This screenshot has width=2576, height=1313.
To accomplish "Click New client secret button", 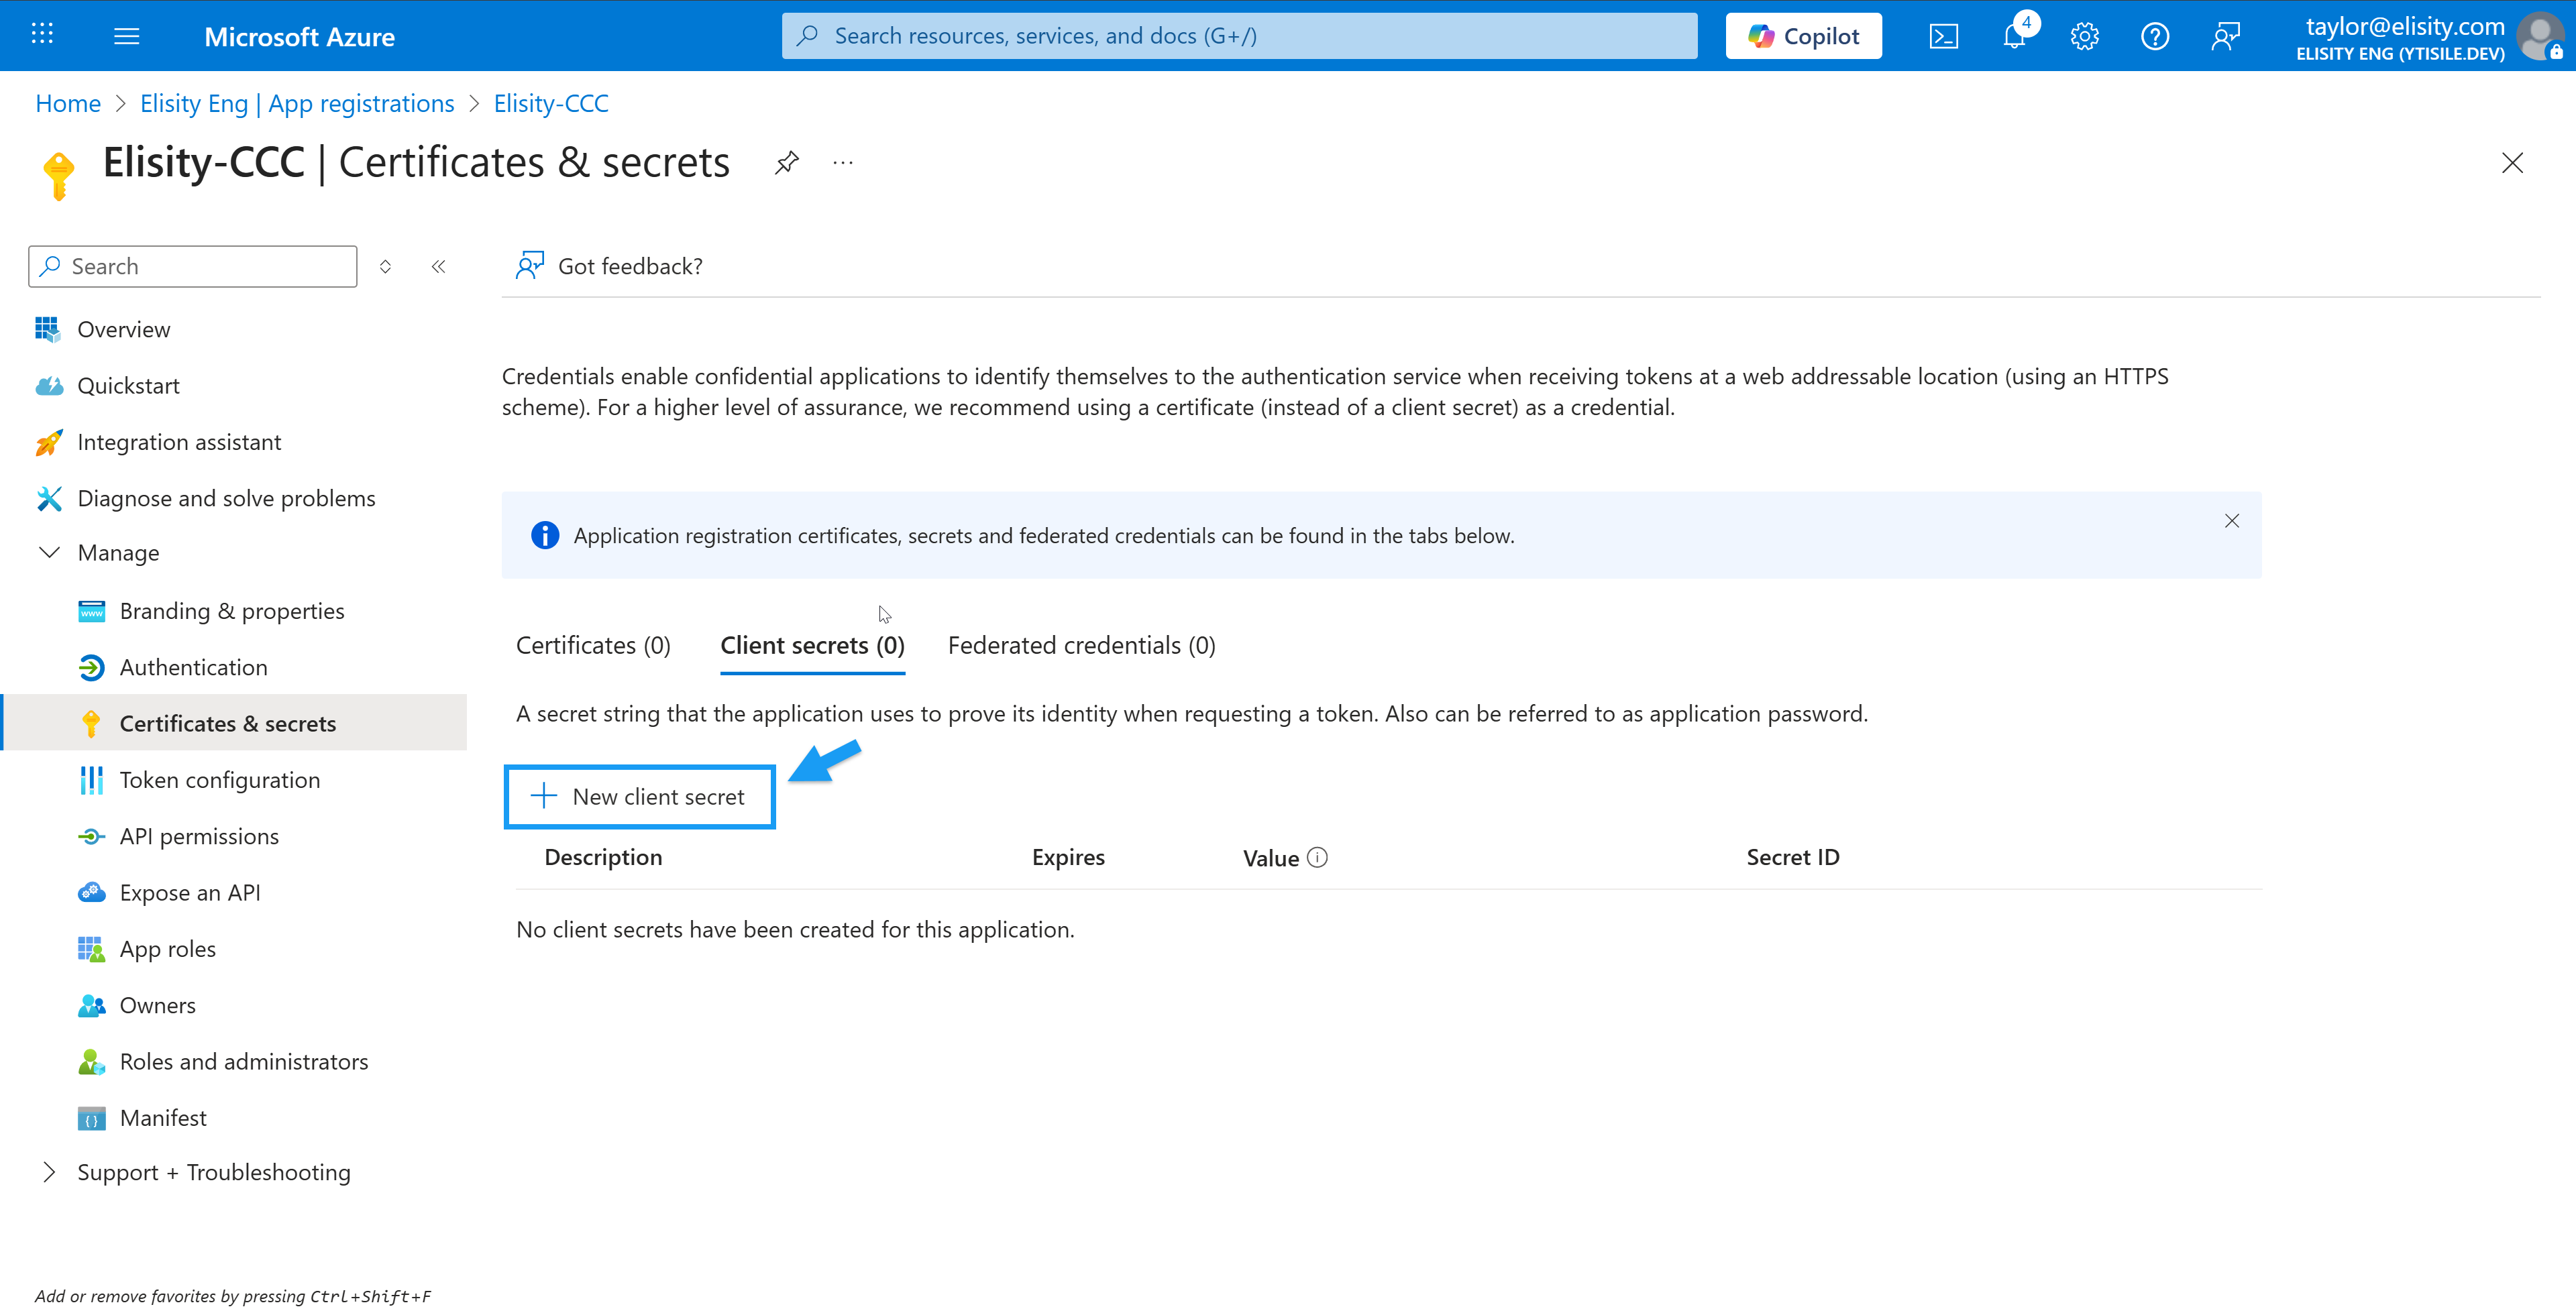I will point(640,797).
